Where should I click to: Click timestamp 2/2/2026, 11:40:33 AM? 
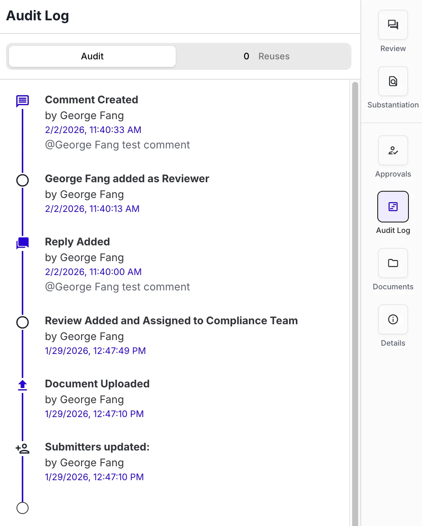93,130
